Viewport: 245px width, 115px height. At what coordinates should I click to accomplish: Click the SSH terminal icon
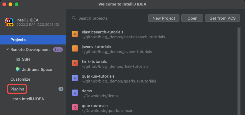18,59
